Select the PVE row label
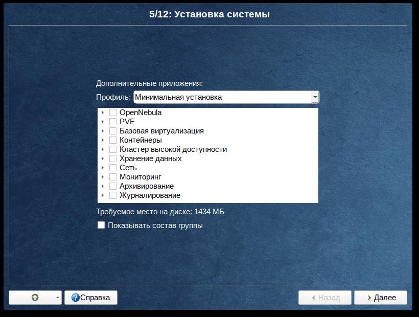 click(127, 122)
